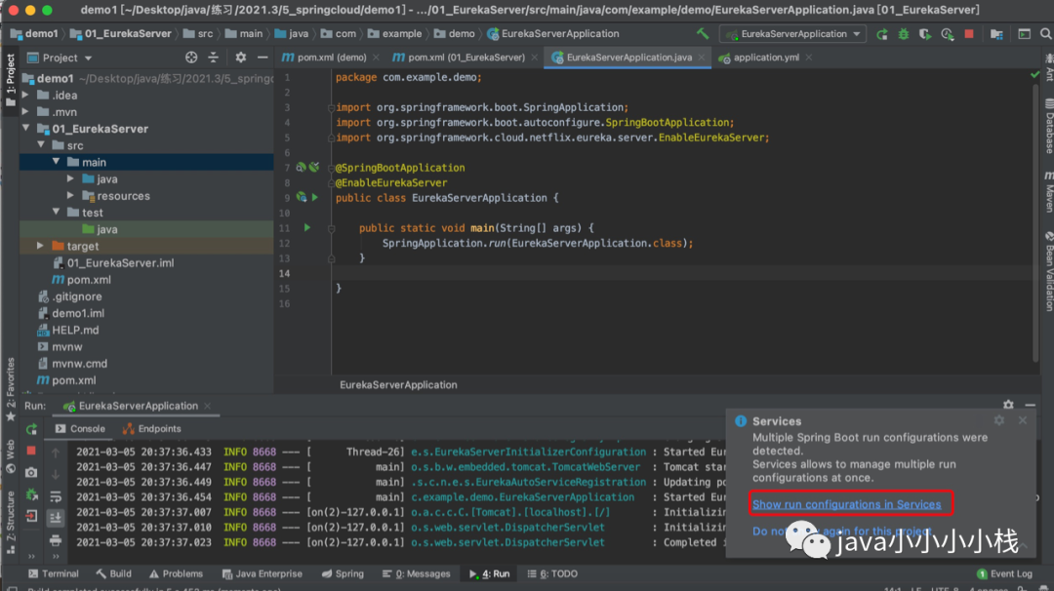Click the locate/select opened file target icon
1054x591 pixels.
tap(191, 58)
